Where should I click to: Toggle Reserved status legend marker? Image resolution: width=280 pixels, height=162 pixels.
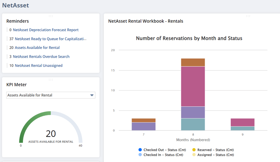pos(194,150)
